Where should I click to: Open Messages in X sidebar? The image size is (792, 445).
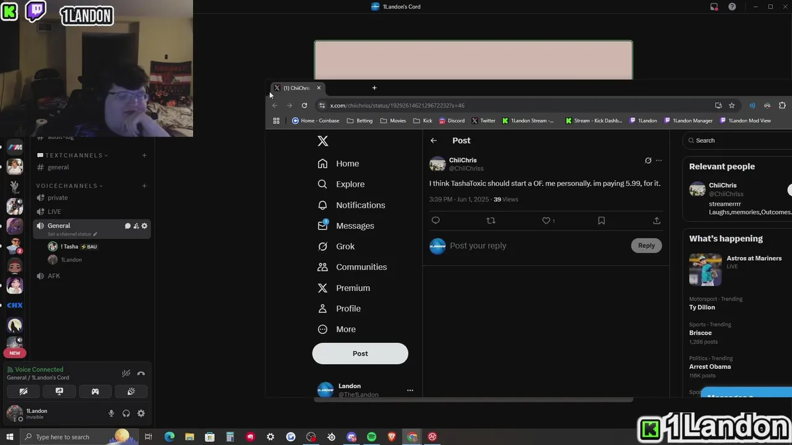pyautogui.click(x=346, y=226)
